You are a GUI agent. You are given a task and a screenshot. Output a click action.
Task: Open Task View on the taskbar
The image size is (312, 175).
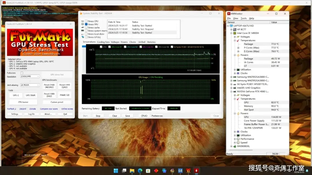[124, 171]
